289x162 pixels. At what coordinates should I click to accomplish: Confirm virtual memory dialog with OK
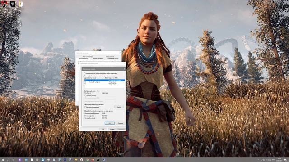(x=110, y=123)
